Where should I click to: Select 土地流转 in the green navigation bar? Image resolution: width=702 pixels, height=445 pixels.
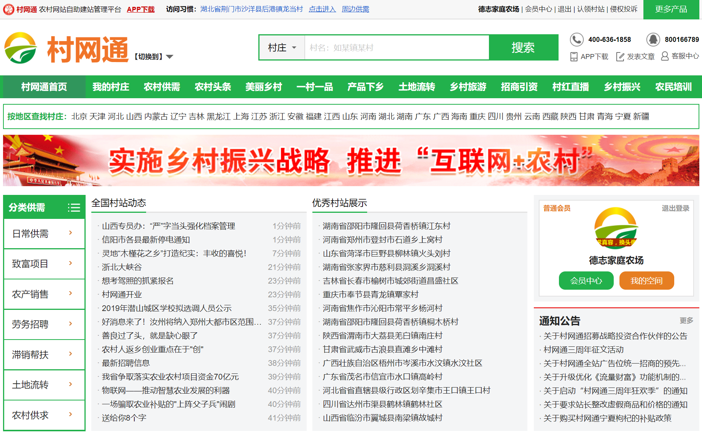pyautogui.click(x=417, y=87)
